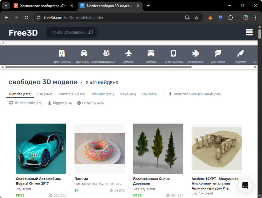This screenshot has width=262, height=198.
Task: Click the 520,055 download count
Action: pos(58,195)
